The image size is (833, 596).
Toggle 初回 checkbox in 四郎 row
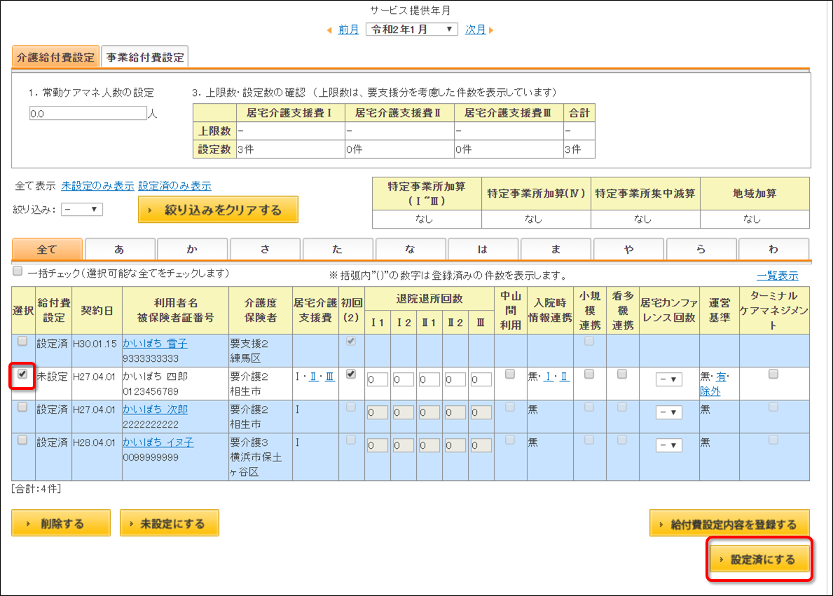pos(350,374)
